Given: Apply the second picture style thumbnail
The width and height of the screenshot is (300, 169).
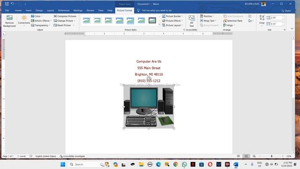Looking at the screenshot, I should (x=97, y=20).
